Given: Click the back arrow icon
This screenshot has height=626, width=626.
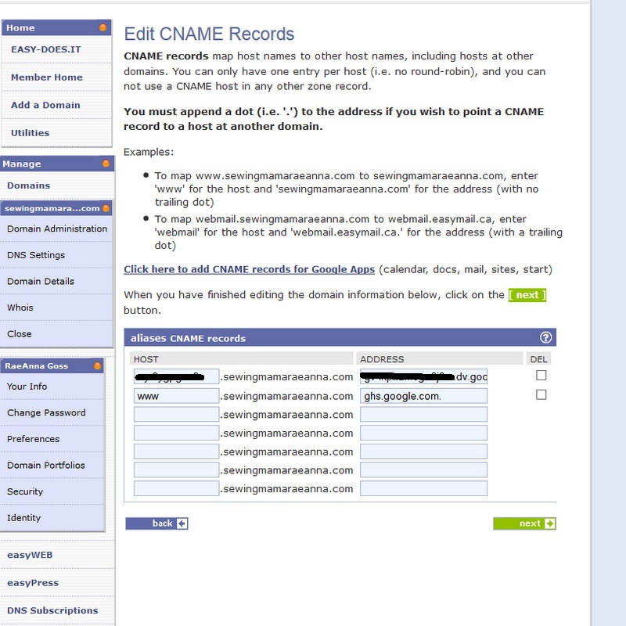Looking at the screenshot, I should point(182,523).
